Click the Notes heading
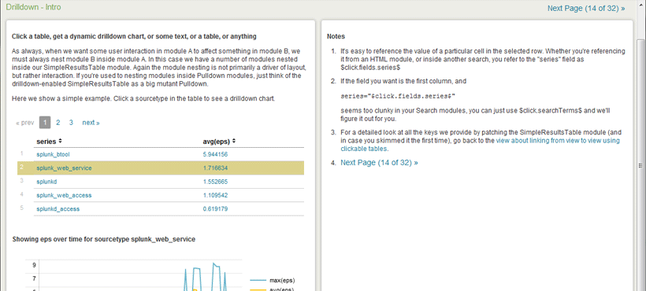 click(x=336, y=37)
